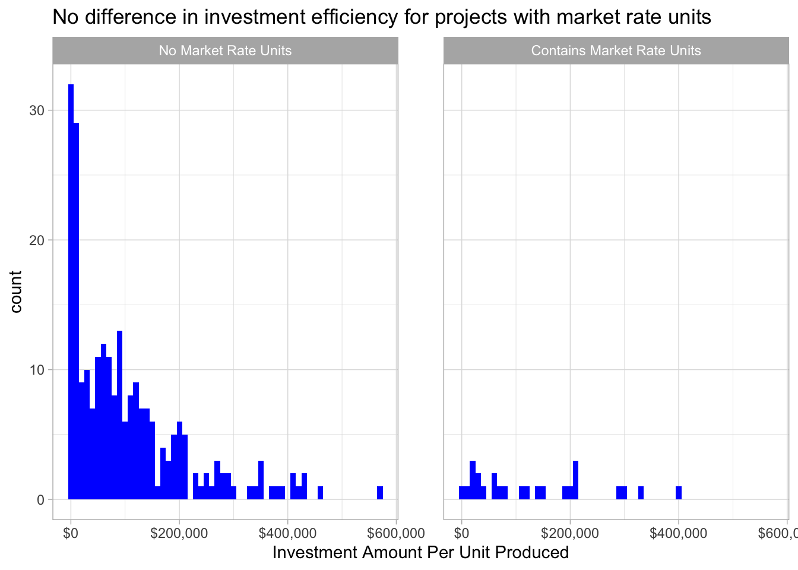
Task: Click the y-axis tick label 10
Action: [x=37, y=370]
